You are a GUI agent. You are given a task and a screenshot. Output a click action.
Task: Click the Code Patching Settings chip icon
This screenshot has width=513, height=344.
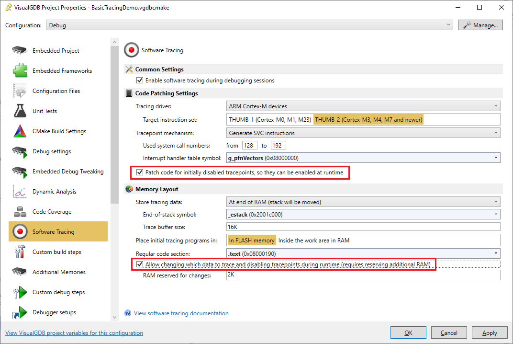coord(129,93)
